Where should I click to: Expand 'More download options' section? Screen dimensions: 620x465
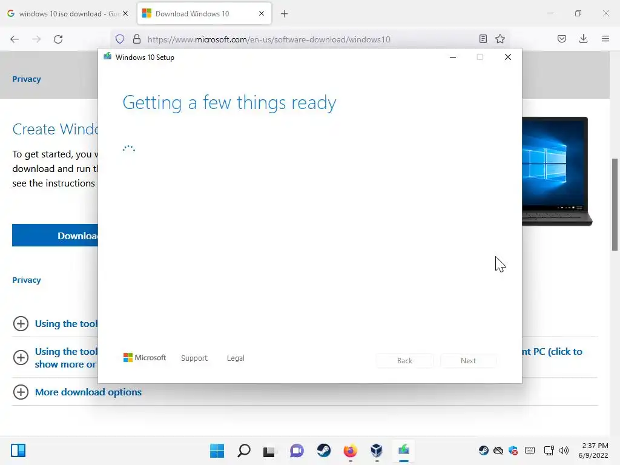coord(77,392)
